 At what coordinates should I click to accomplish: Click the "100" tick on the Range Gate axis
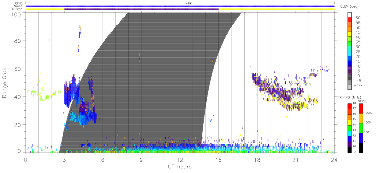click(x=16, y=14)
